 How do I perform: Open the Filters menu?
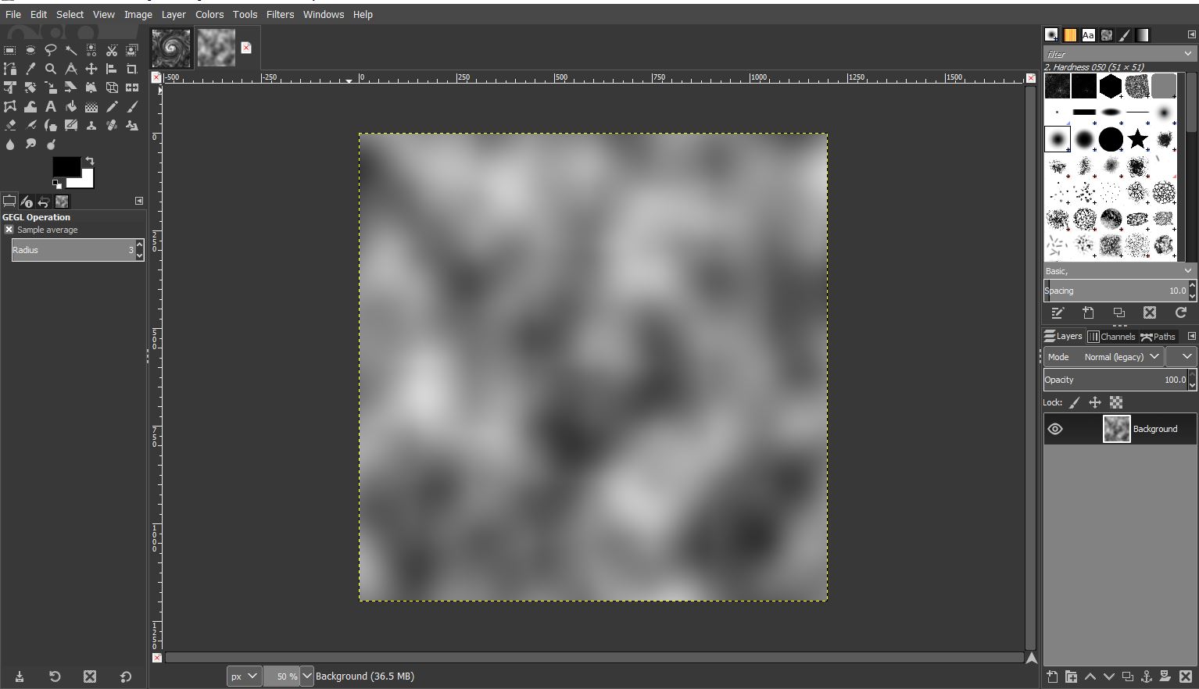pos(280,14)
